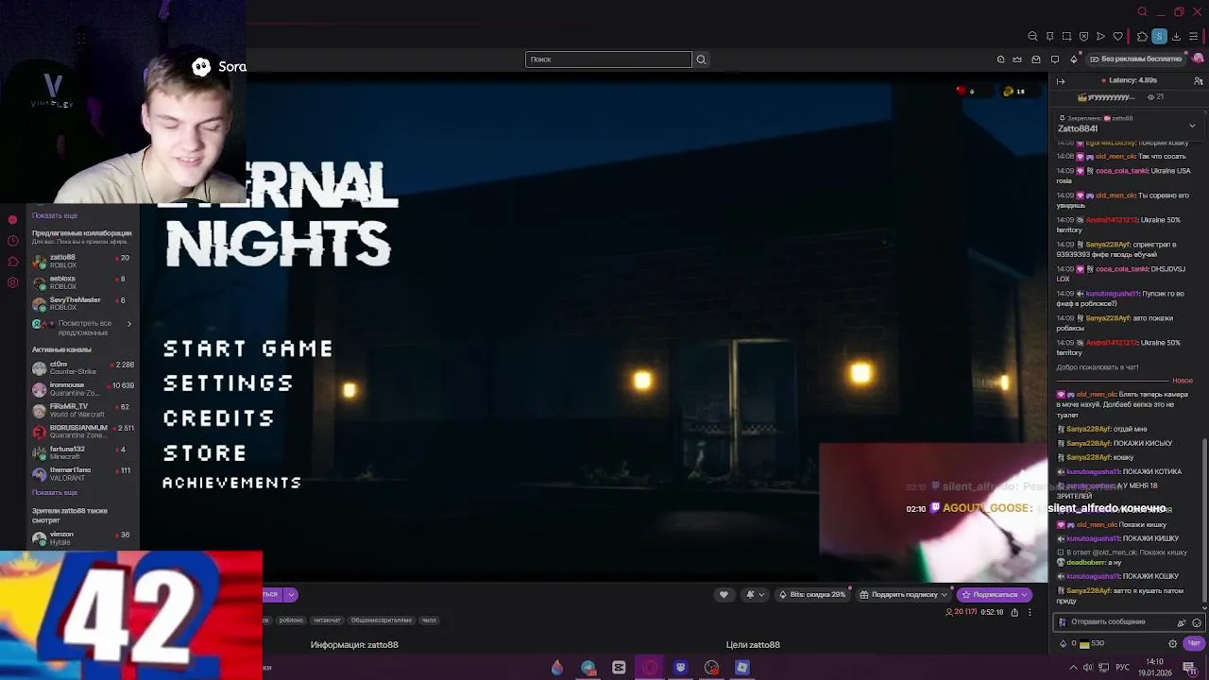Screen dimensions: 1209x680
Task: Open zatto88 suggested collaboration channel
Action: [83, 262]
